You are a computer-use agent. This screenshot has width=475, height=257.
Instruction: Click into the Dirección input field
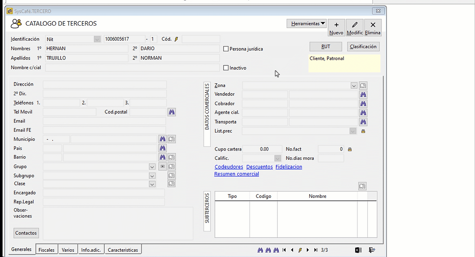105,85
